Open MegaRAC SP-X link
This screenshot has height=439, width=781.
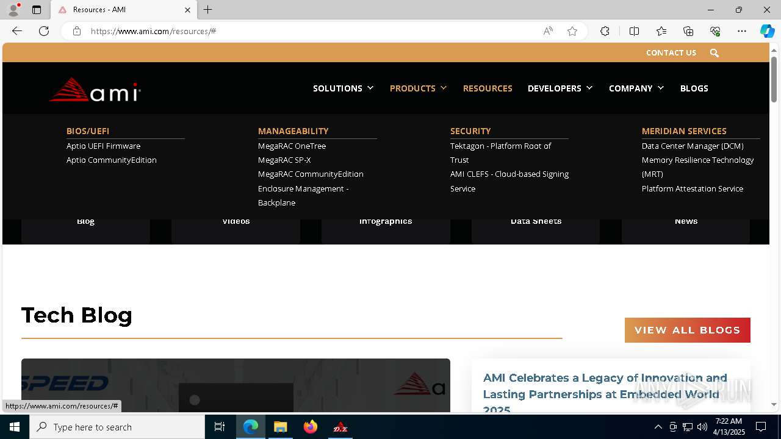click(x=284, y=160)
